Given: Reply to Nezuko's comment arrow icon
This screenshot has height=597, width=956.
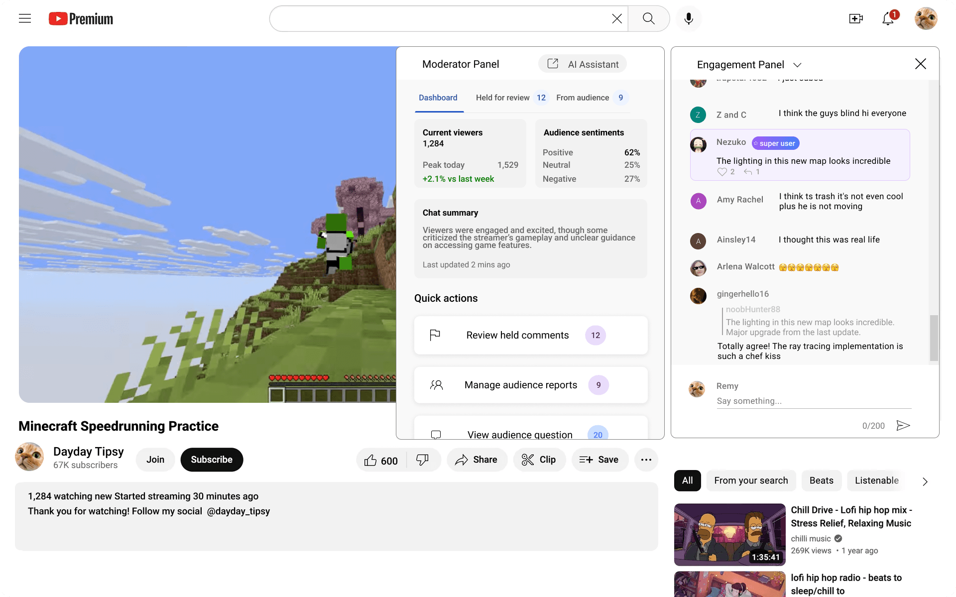Looking at the screenshot, I should 748,172.
